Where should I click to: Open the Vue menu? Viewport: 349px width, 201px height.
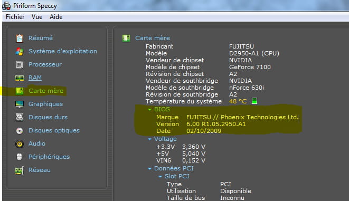click(37, 17)
